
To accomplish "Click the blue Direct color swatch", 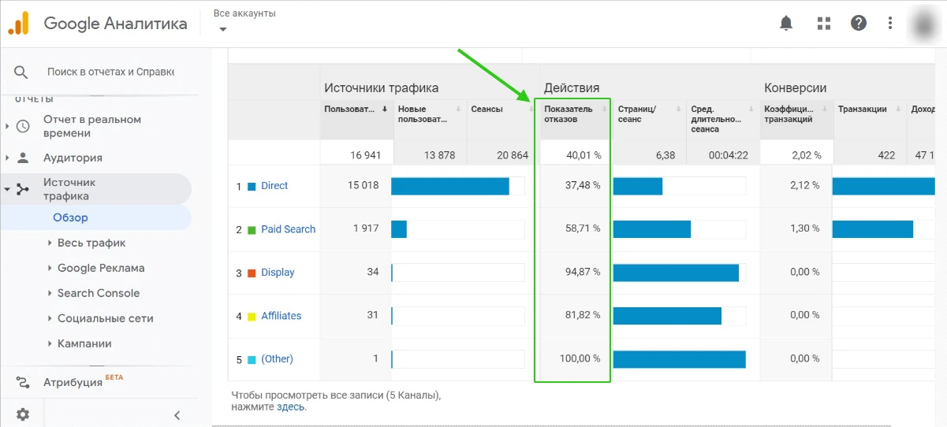I will 252,187.
